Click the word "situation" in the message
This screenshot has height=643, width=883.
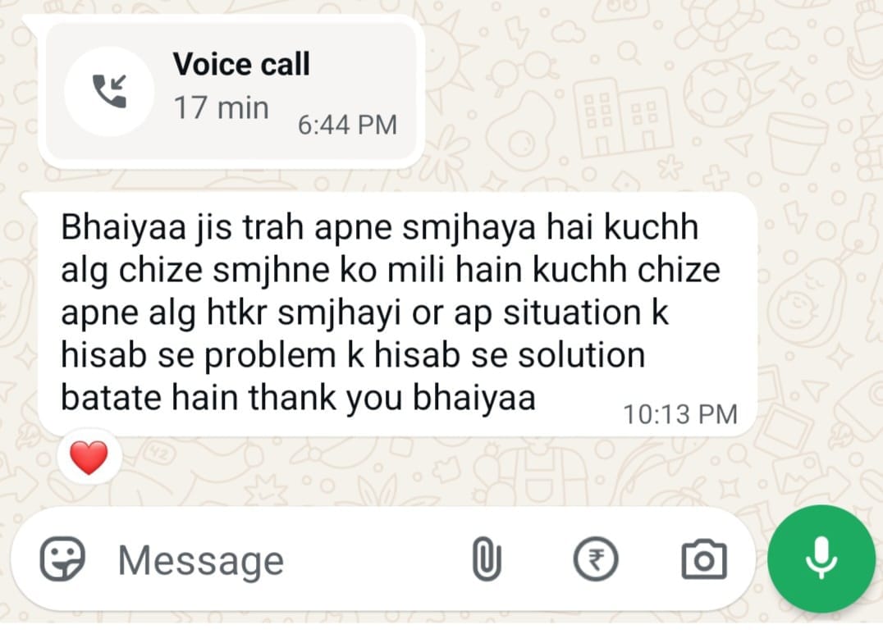click(573, 312)
